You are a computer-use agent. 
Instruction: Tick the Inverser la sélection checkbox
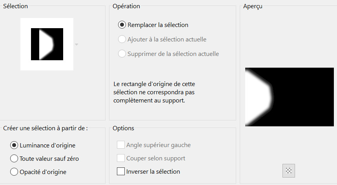121,171
